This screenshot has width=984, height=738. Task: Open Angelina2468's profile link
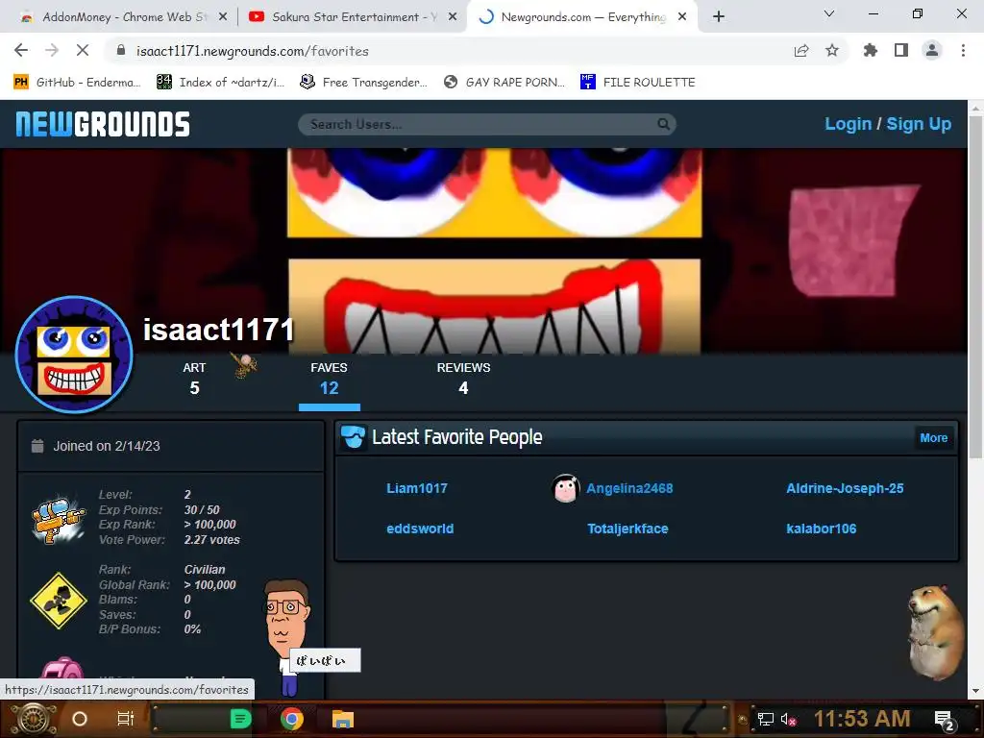629,488
